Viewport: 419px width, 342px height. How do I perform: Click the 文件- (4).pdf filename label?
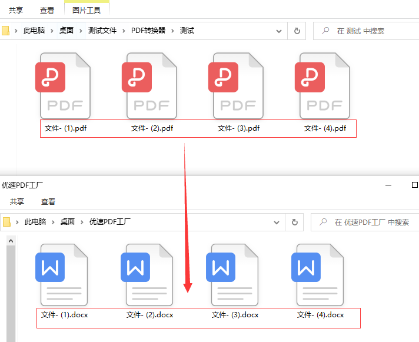click(325, 128)
